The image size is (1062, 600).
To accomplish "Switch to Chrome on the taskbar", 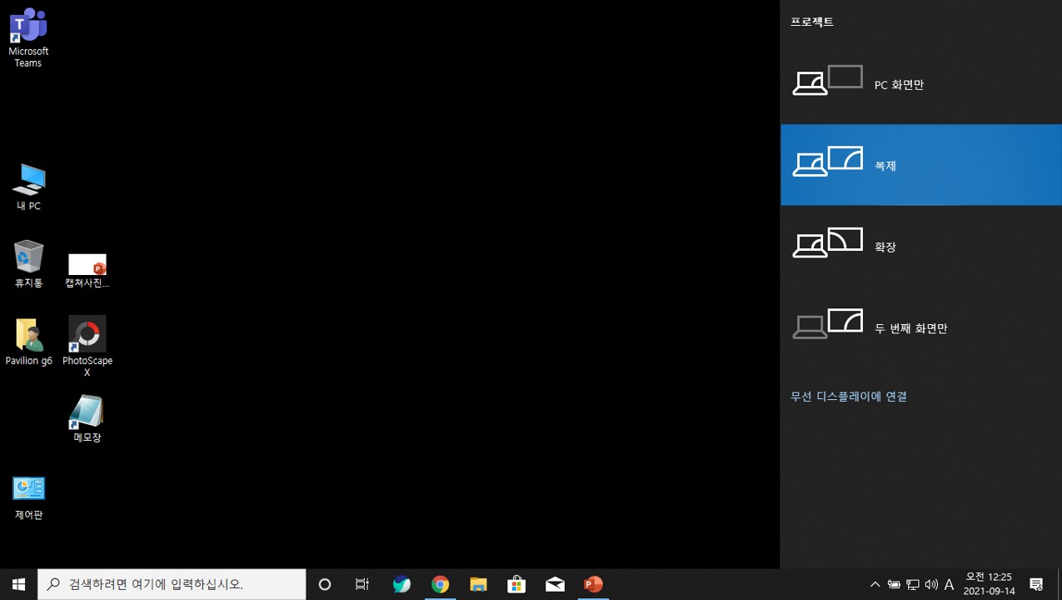I will pyautogui.click(x=440, y=584).
